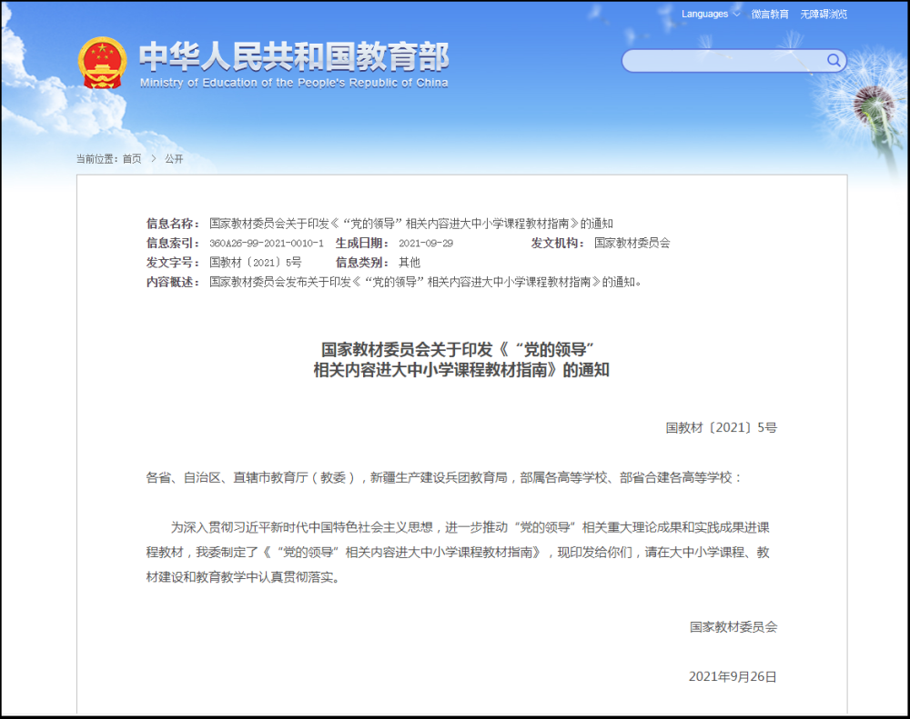Click the 内容概述 summary text
The width and height of the screenshot is (910, 719).
[x=425, y=282]
